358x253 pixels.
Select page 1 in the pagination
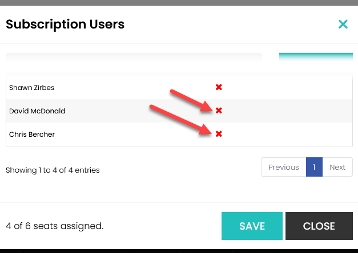click(x=314, y=167)
